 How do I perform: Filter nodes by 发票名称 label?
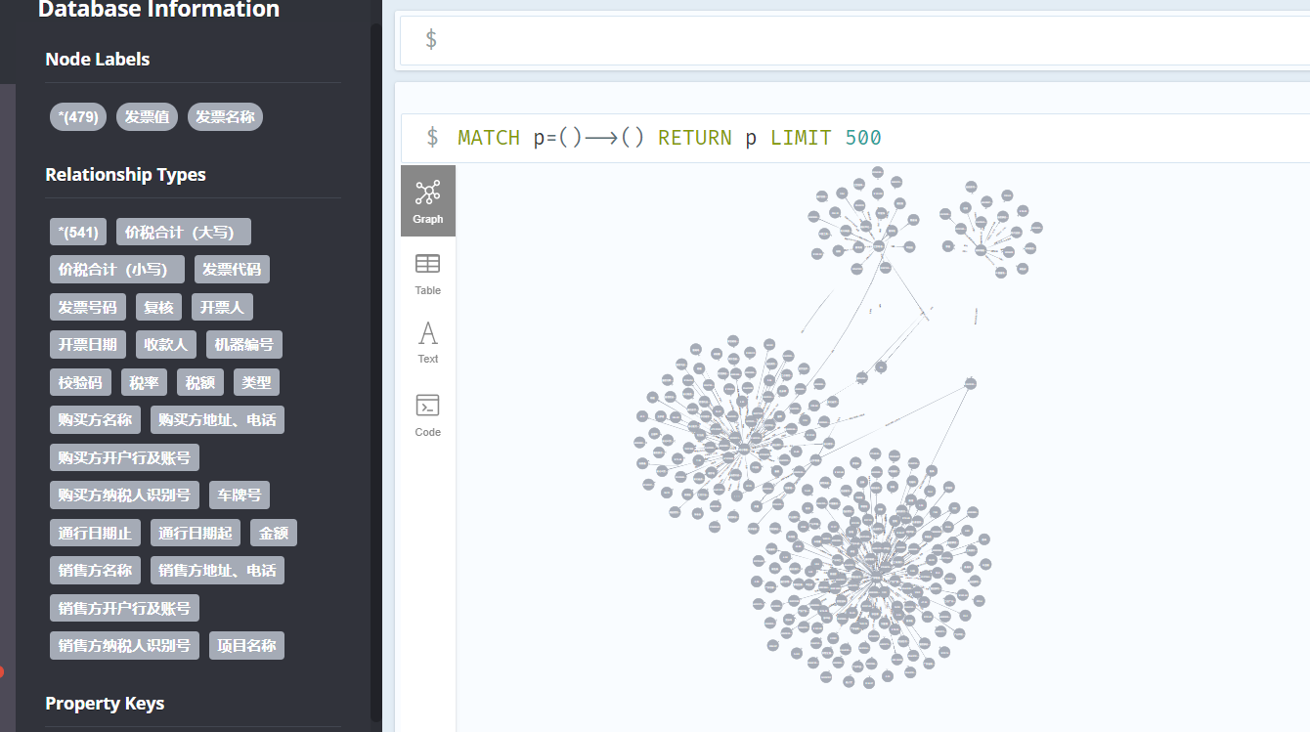(225, 116)
